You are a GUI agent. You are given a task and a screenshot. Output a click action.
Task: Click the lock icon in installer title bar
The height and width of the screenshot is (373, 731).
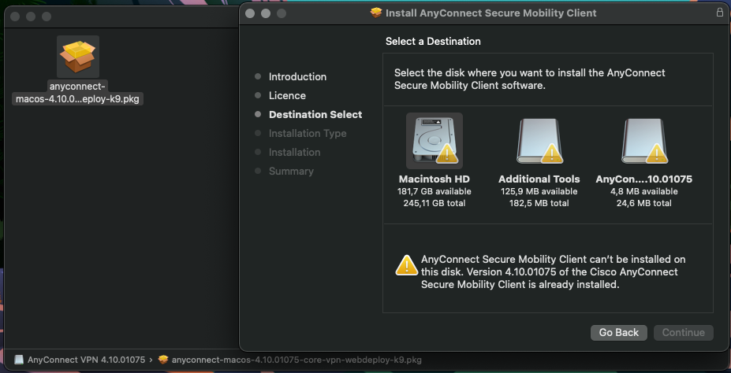click(720, 13)
